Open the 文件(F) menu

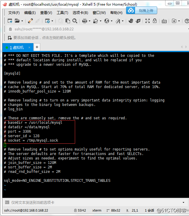pyautogui.click(x=14, y=13)
